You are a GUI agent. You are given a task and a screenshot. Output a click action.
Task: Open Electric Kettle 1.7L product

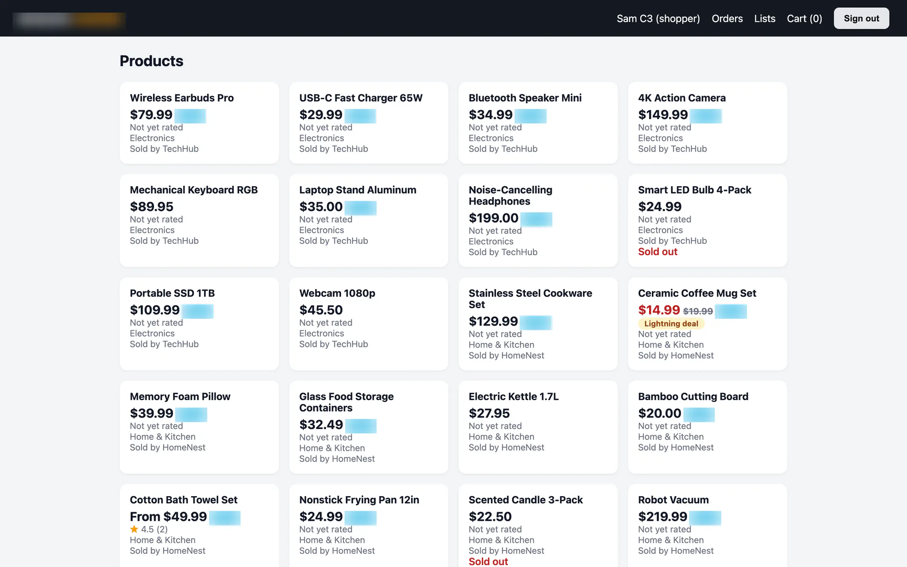point(513,396)
